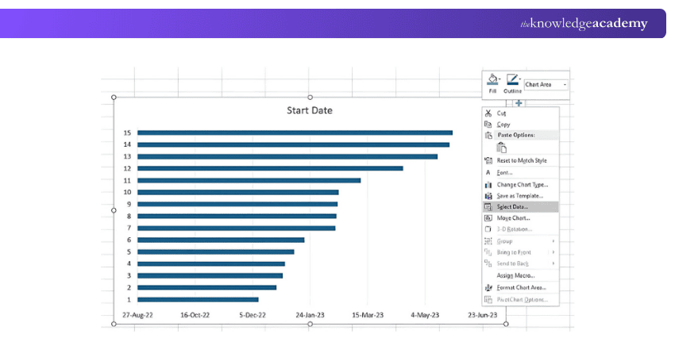Click the PivotChart Options icon
This screenshot has width=675, height=357.
tap(488, 299)
